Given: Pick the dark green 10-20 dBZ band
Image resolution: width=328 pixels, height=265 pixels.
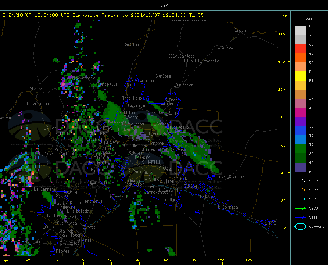Looking at the screenshot, I should (300, 158).
